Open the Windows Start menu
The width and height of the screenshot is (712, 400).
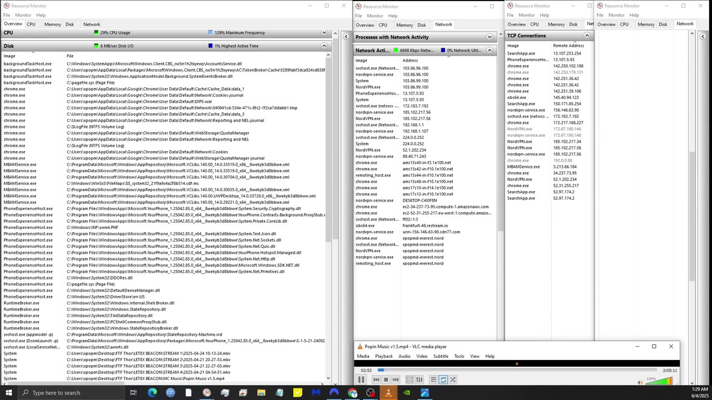(x=8, y=393)
